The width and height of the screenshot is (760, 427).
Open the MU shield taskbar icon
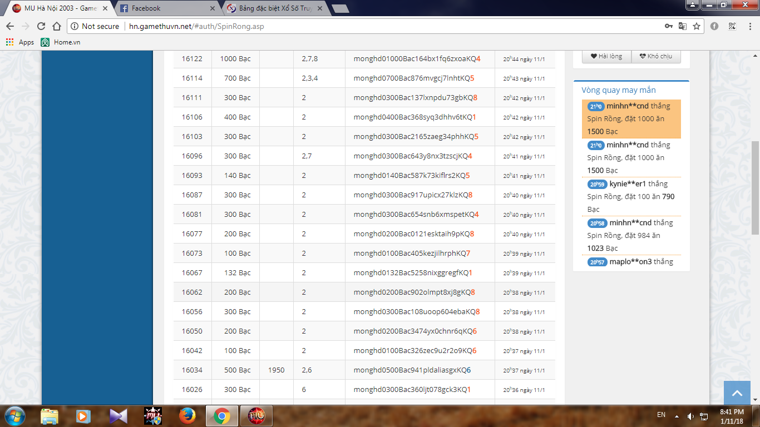click(x=152, y=415)
